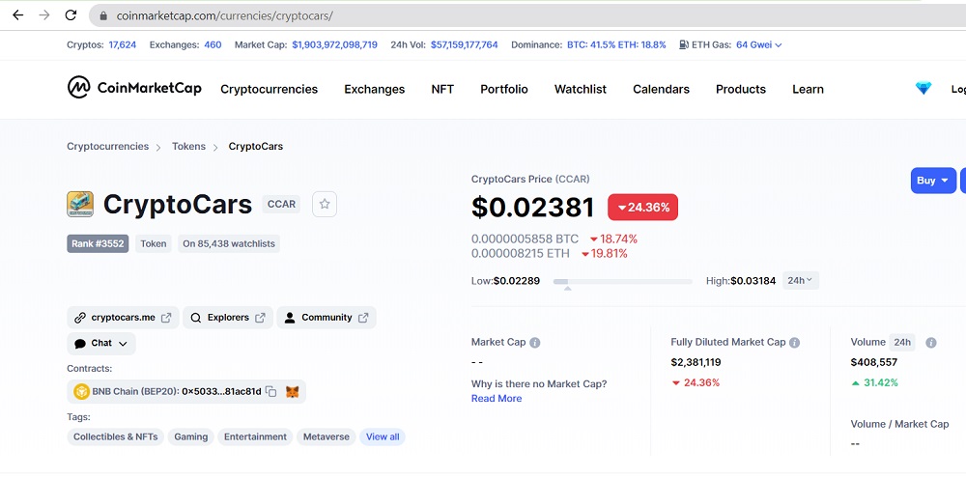966x478 pixels.
Task: Click the Tokens breadcrumb link
Action: tap(188, 147)
